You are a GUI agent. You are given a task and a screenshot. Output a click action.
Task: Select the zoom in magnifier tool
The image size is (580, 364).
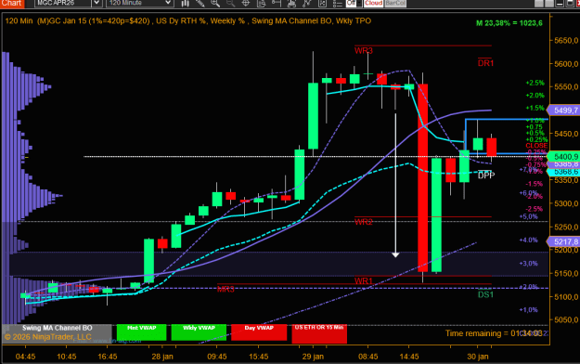pyautogui.click(x=215, y=4)
